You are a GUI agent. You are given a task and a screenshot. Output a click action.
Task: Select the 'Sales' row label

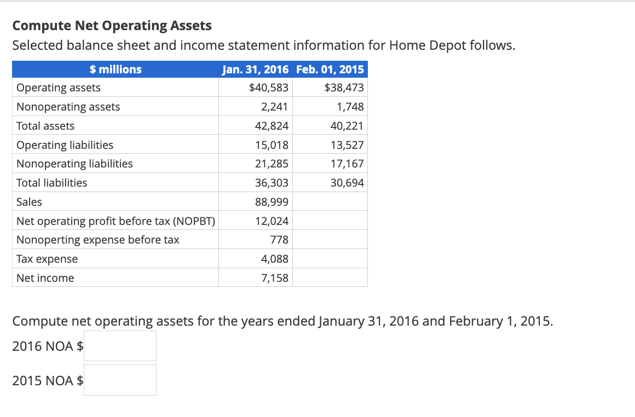pyautogui.click(x=29, y=201)
